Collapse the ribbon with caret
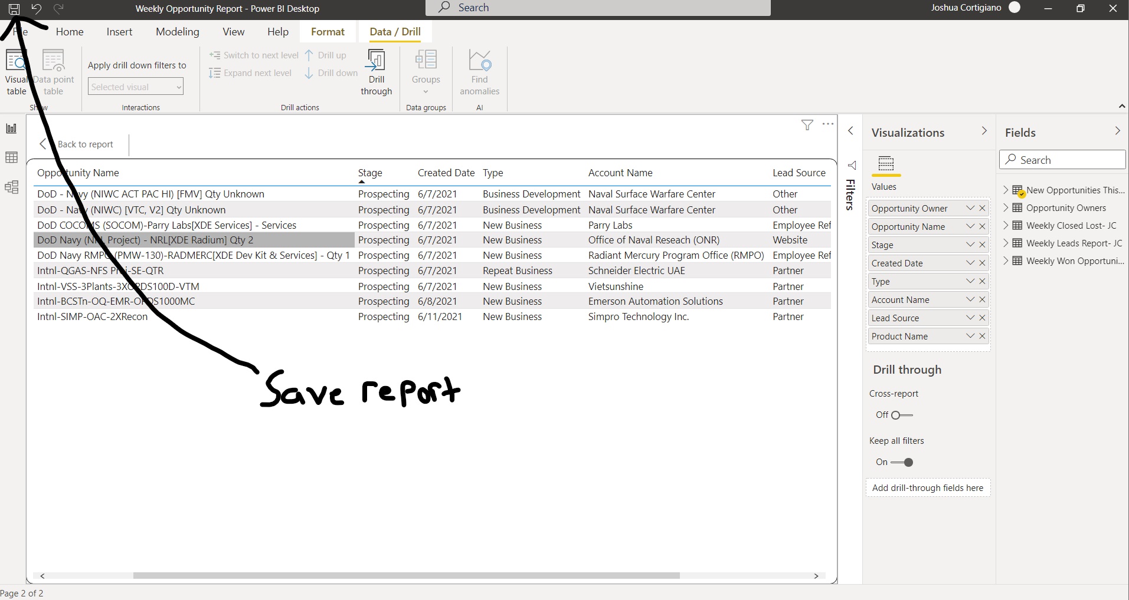This screenshot has height=600, width=1129. click(1122, 106)
